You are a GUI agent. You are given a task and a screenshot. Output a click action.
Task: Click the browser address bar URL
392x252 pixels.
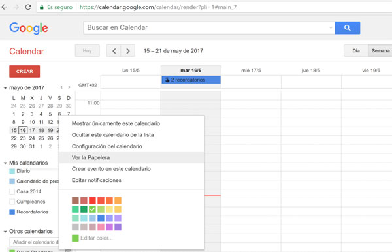coord(158,7)
